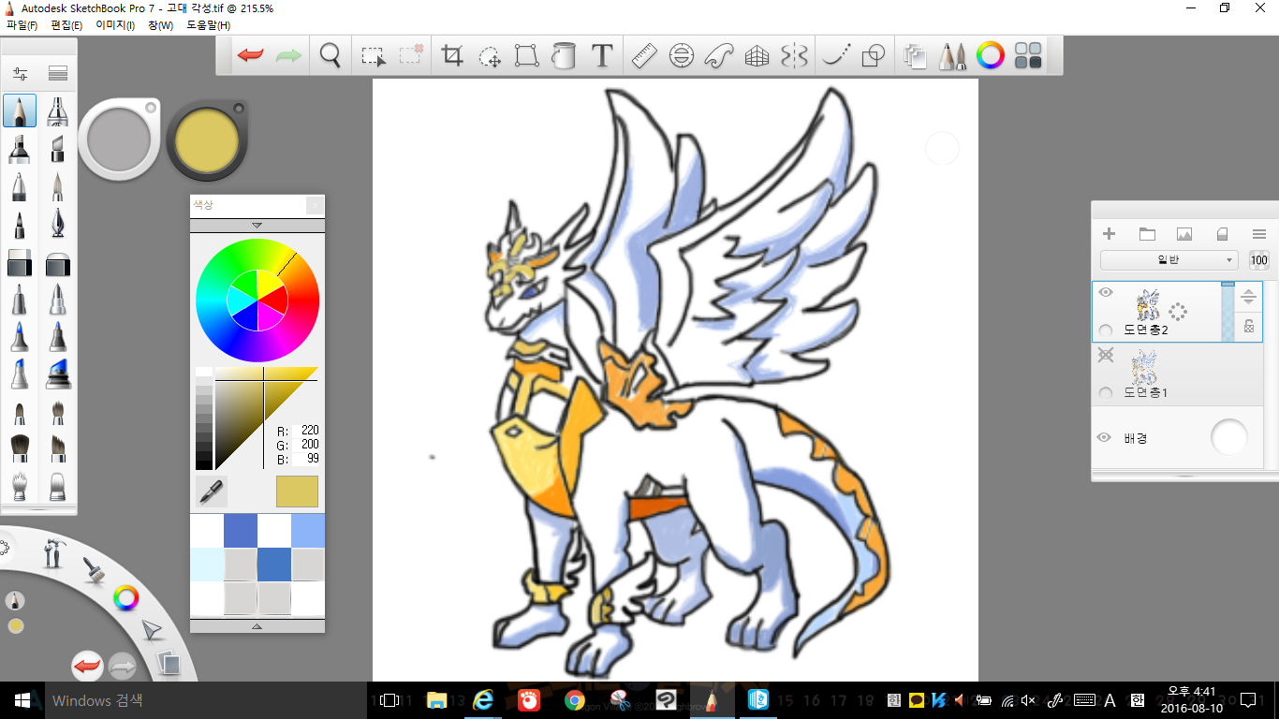Click the green Redo arrow in top toolbar
Viewport: 1279px width, 719px height.
click(288, 56)
